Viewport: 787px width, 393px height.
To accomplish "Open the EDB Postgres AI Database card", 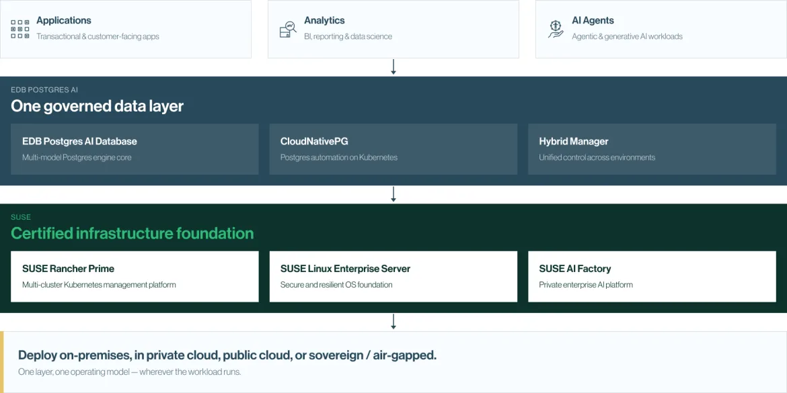I will coord(135,149).
